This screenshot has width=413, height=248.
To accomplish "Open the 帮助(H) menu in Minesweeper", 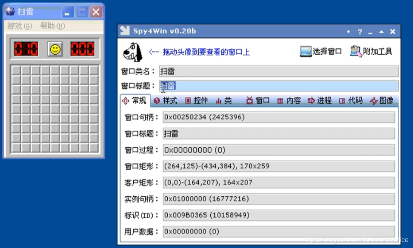I will click(x=53, y=26).
